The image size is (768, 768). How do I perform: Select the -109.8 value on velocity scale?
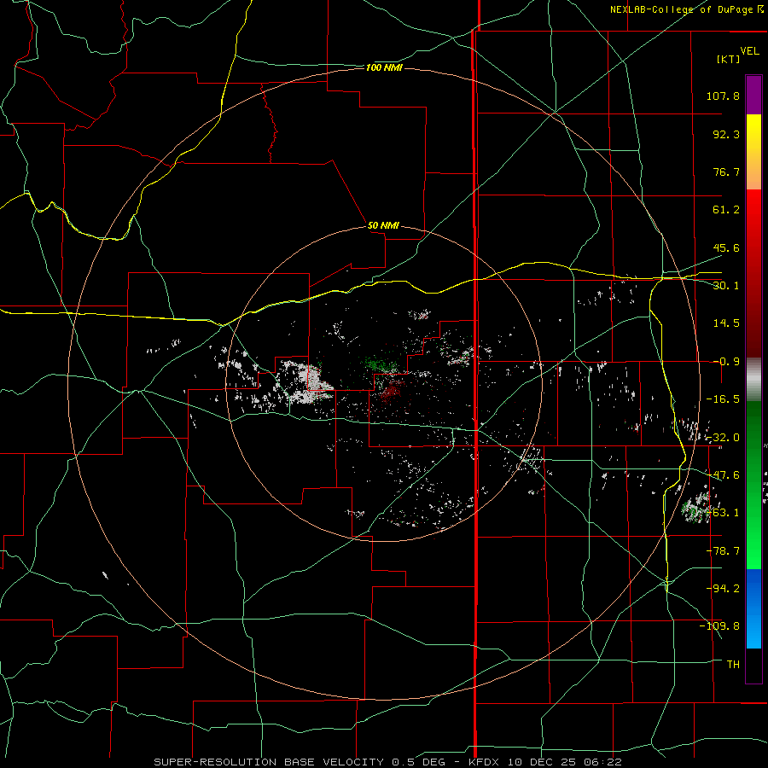(x=719, y=626)
